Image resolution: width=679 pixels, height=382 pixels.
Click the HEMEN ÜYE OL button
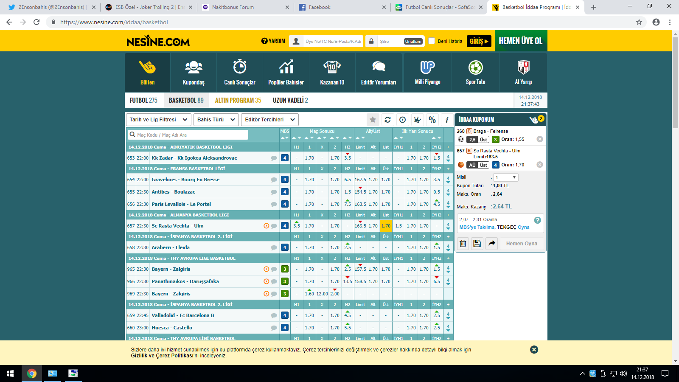(521, 41)
